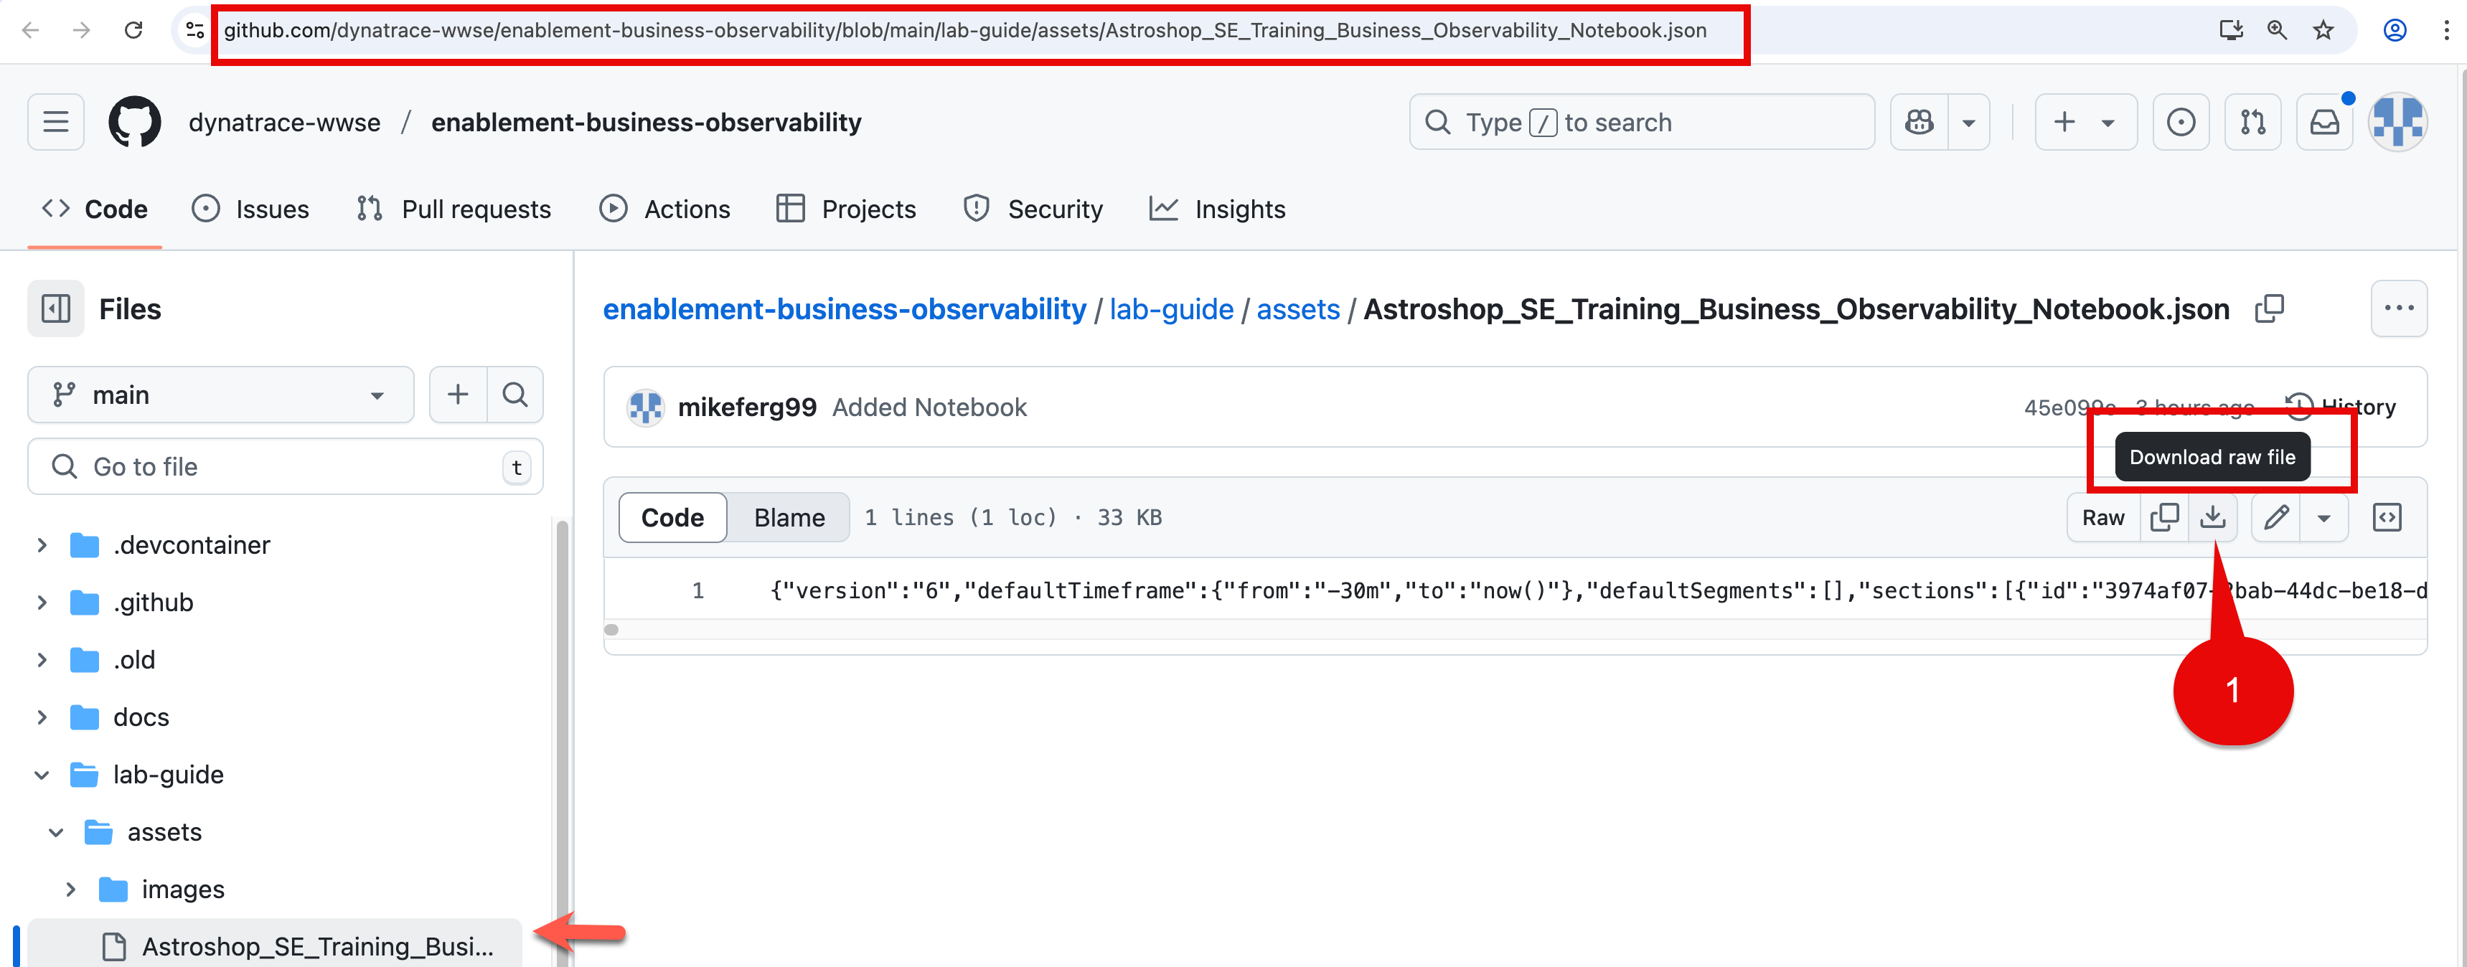Image resolution: width=2467 pixels, height=967 pixels.
Task: Open the Issues circle icon in header
Action: point(2181,122)
